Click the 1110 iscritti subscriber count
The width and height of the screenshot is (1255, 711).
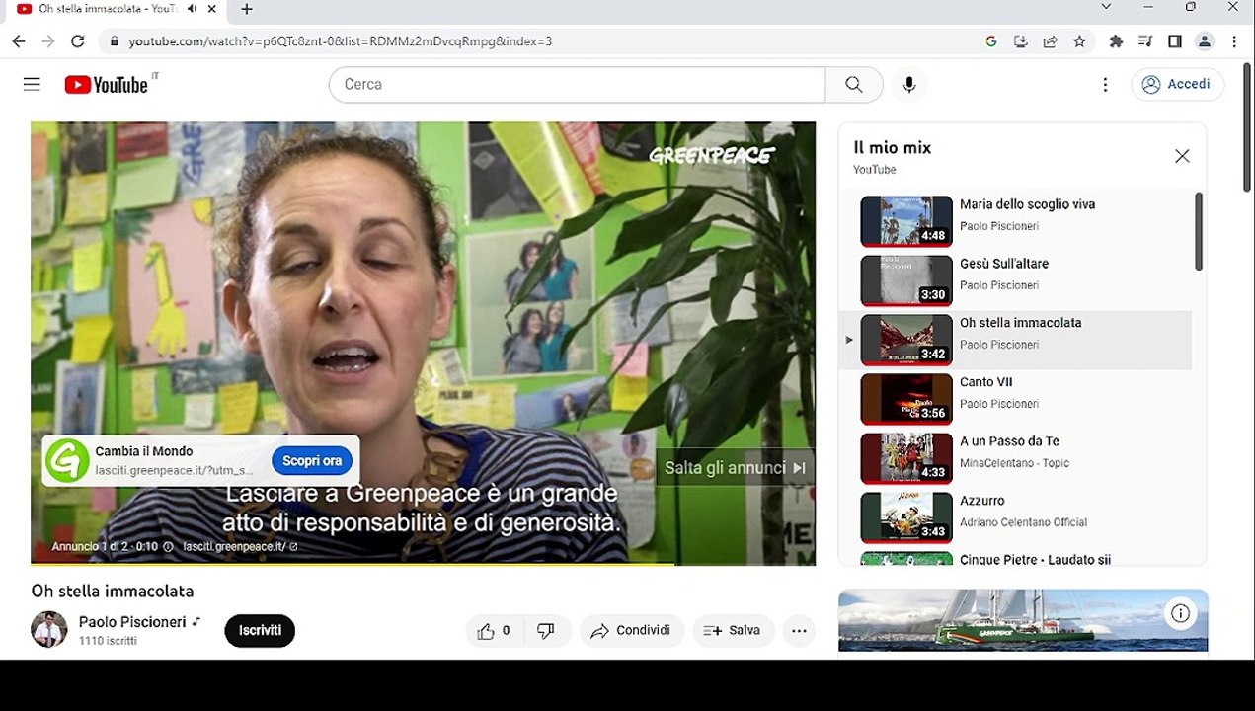pos(108,641)
